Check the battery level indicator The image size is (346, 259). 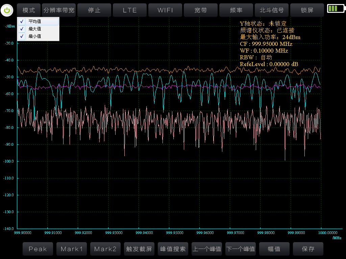(336, 8)
